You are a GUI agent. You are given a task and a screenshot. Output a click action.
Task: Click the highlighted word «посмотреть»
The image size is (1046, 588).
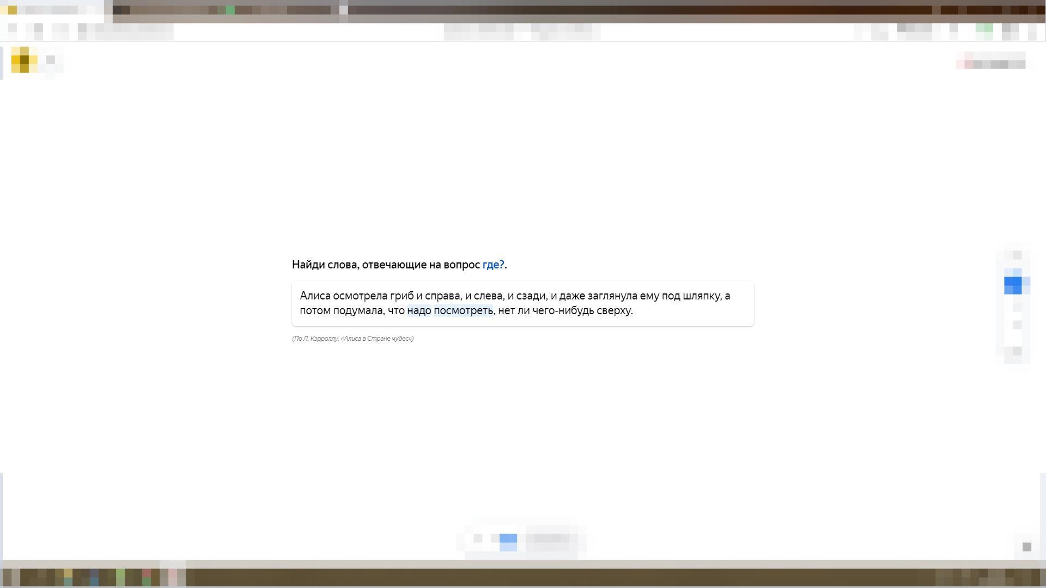pyautogui.click(x=463, y=311)
